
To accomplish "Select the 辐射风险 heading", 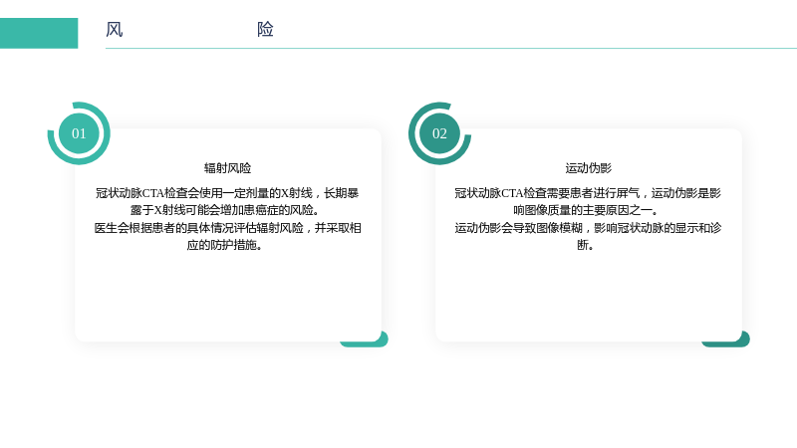I will (x=228, y=168).
